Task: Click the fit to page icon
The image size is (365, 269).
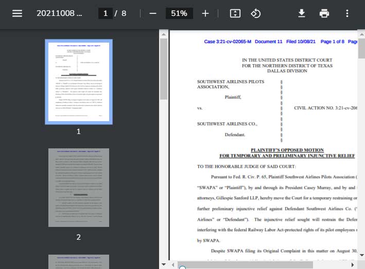Action: point(235,13)
